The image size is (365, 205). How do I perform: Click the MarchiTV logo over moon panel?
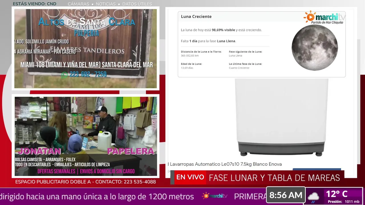pyautogui.click(x=325, y=17)
